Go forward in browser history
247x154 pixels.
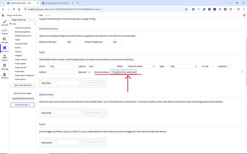click(x=9, y=9)
